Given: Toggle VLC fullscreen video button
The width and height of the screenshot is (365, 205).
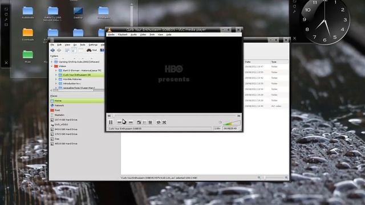Looking at the screenshot, I should (139, 122).
